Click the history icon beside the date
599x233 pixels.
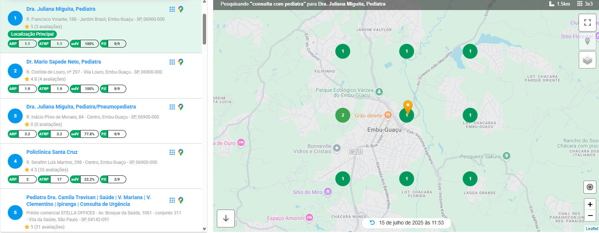(x=372, y=223)
